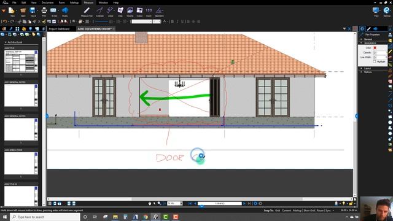Expand the Options section
Screen dimensions: 393x221
(367, 72)
